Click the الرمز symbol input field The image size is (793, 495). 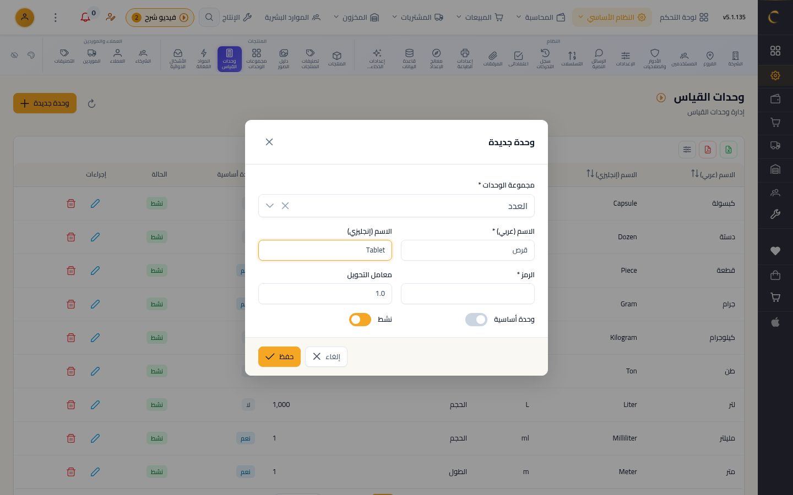pyautogui.click(x=468, y=294)
